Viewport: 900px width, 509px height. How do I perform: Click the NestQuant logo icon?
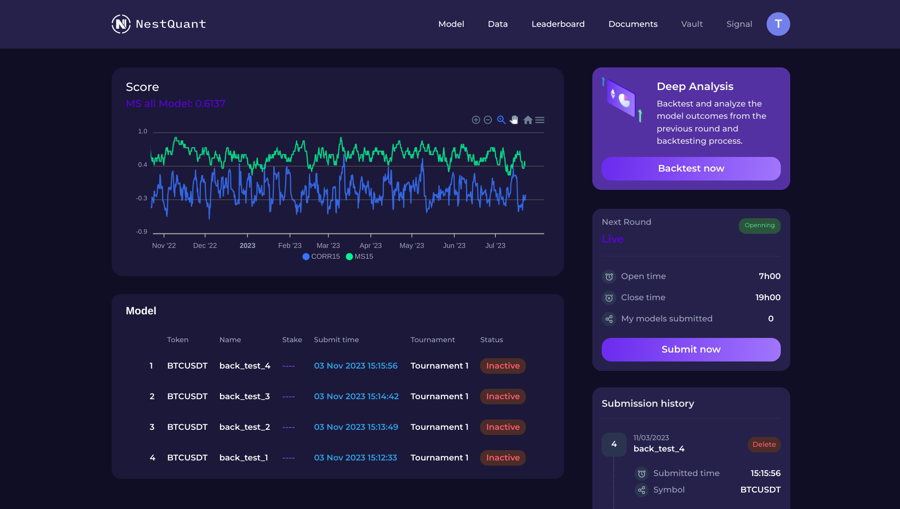[x=121, y=24]
